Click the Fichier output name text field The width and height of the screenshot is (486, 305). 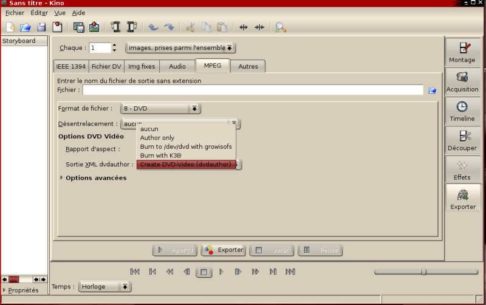[x=253, y=90]
